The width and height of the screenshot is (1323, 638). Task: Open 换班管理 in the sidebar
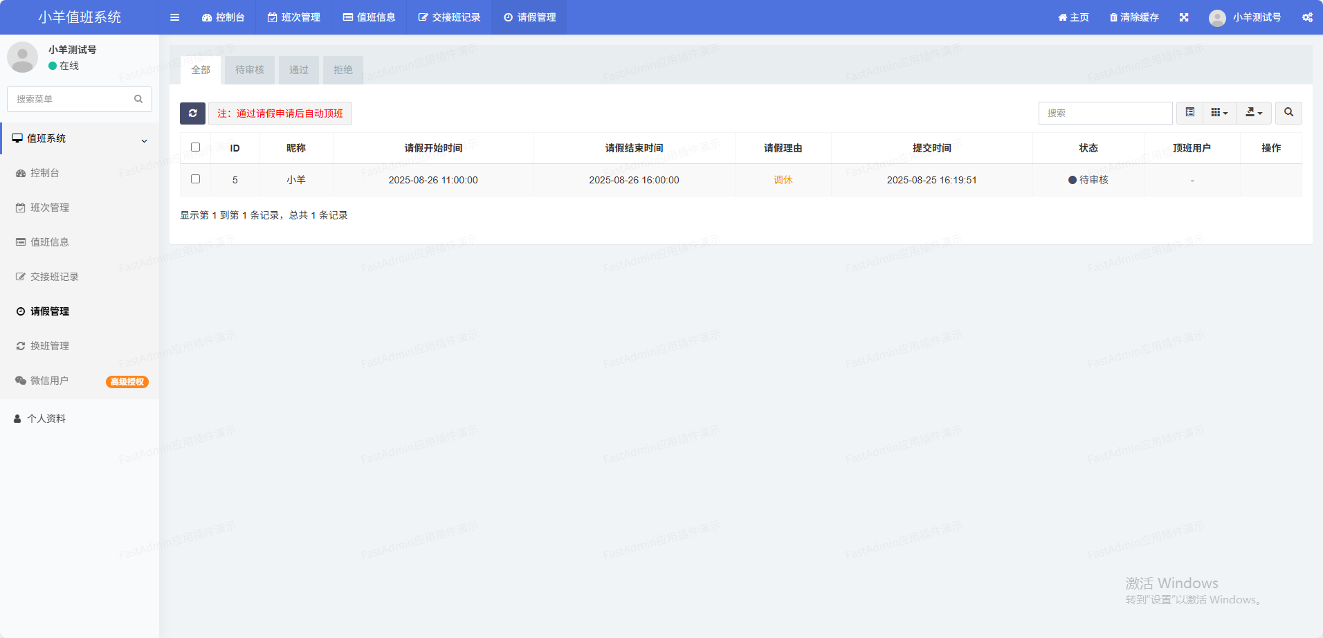[x=49, y=346]
